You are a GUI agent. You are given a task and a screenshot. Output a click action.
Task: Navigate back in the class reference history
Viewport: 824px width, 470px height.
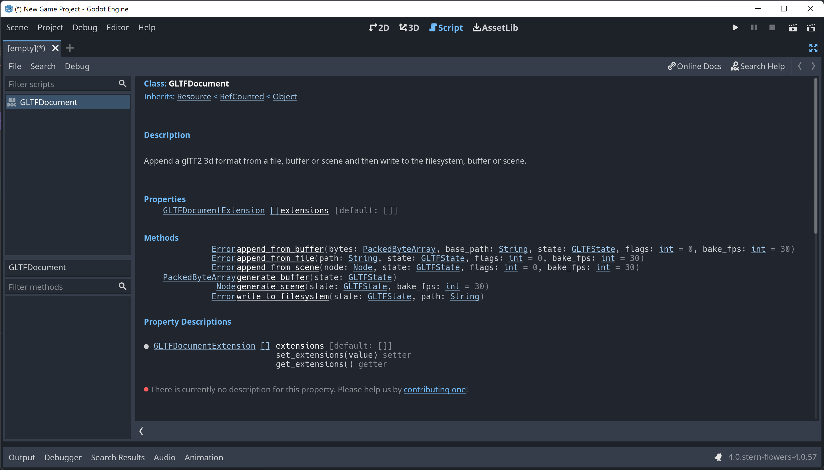[800, 66]
